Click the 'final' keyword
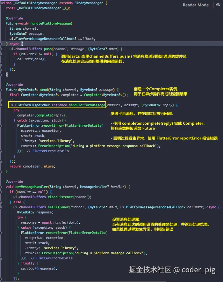 14,95
